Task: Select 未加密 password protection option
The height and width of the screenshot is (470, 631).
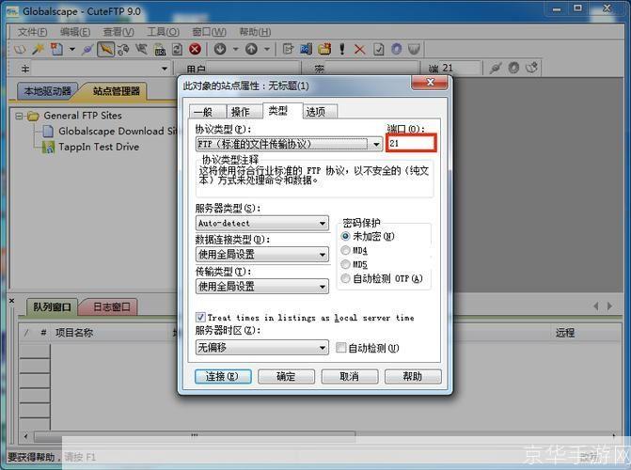Action: 368,236
